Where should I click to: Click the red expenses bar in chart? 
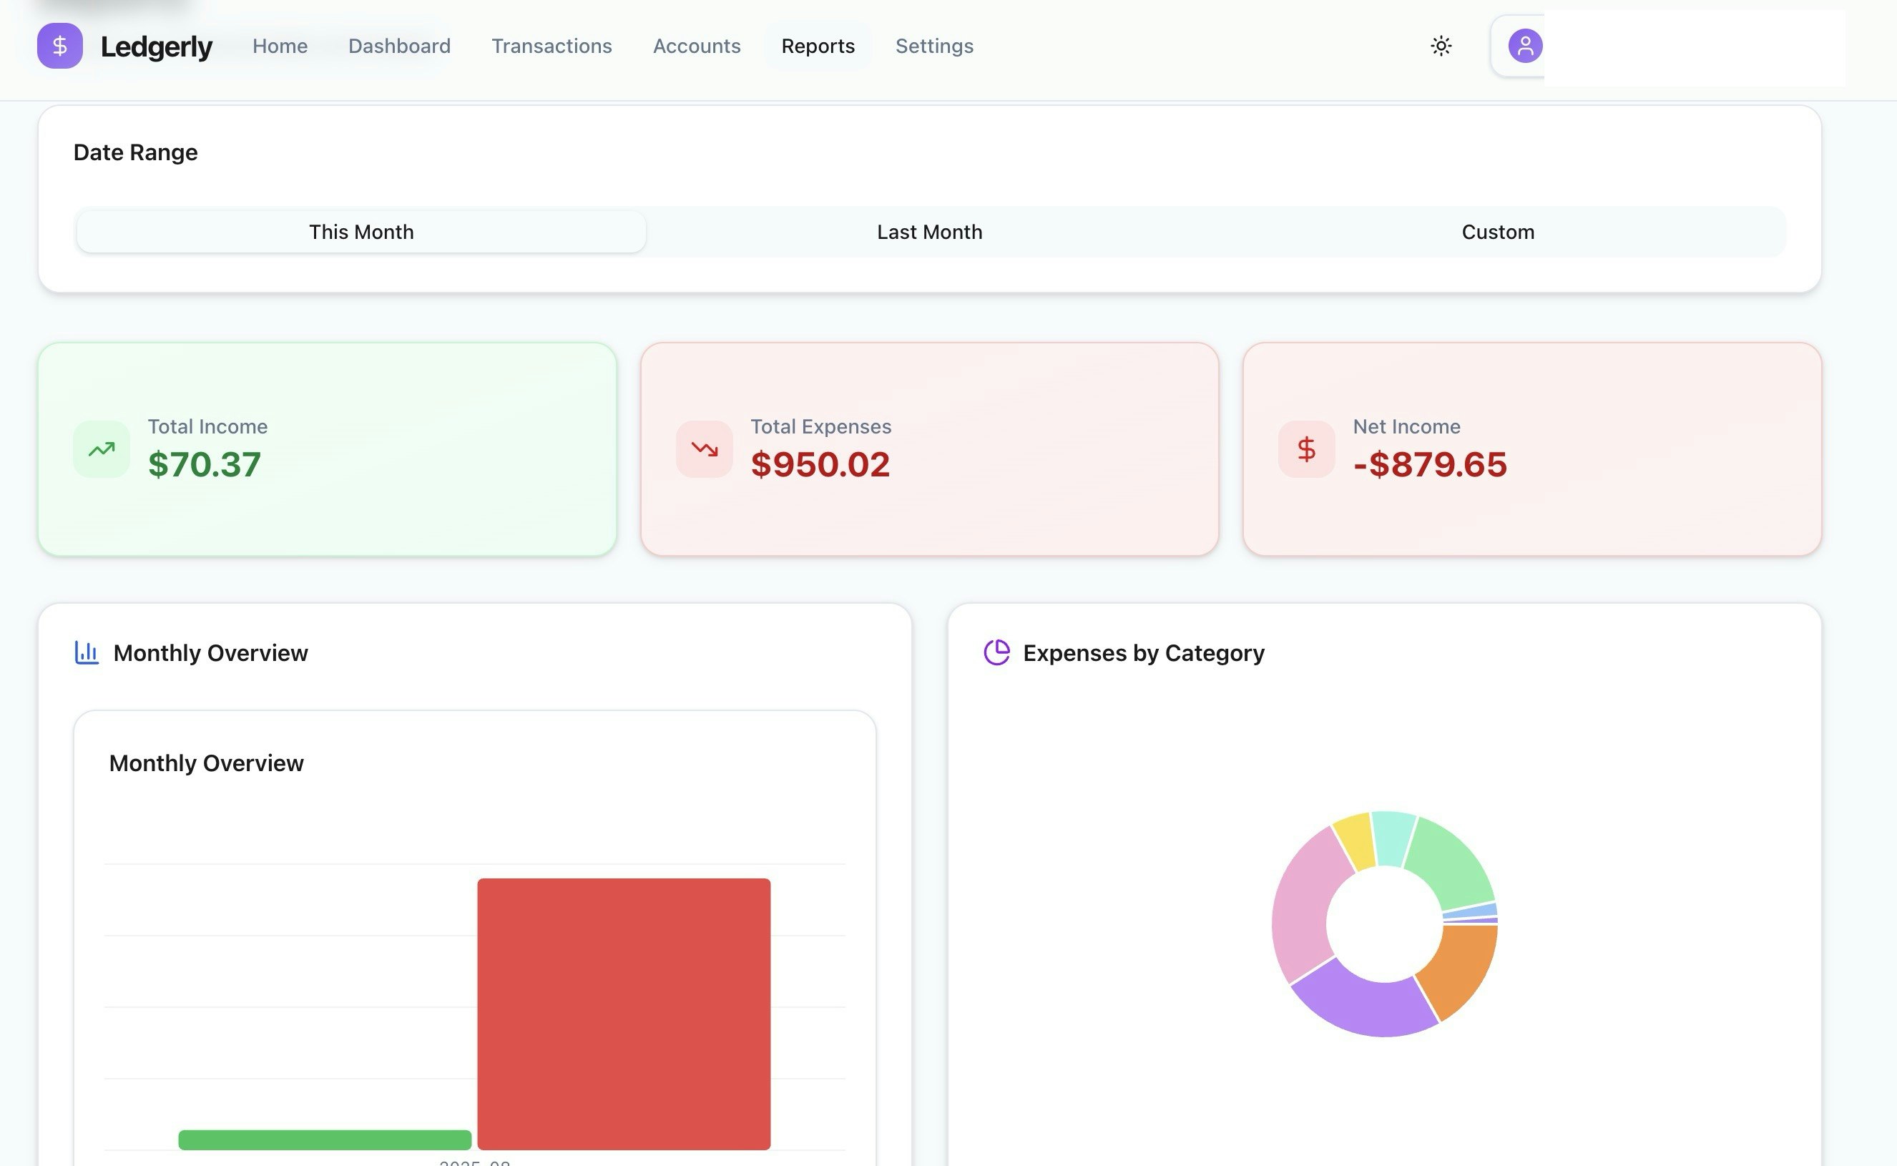(623, 1014)
